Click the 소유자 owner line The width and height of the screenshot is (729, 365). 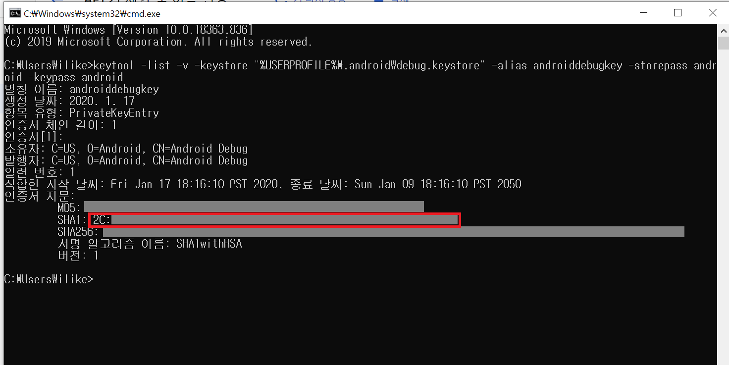coord(126,149)
